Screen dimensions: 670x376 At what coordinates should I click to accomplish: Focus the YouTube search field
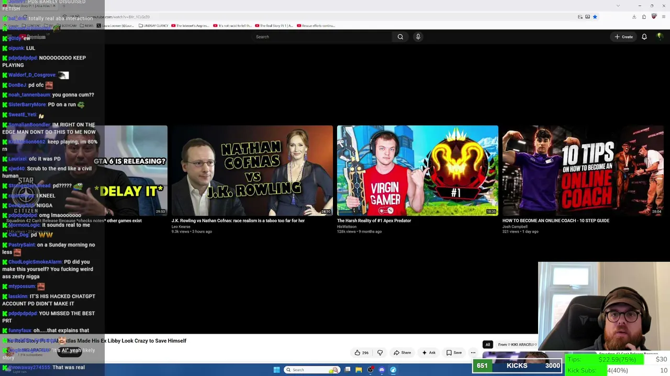322,37
